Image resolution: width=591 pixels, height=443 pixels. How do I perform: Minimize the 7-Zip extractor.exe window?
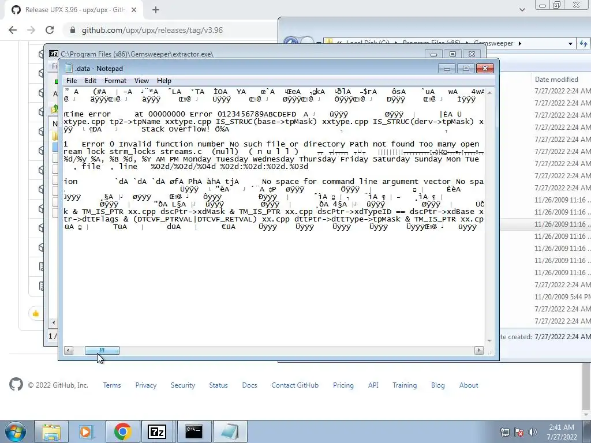[x=434, y=54]
